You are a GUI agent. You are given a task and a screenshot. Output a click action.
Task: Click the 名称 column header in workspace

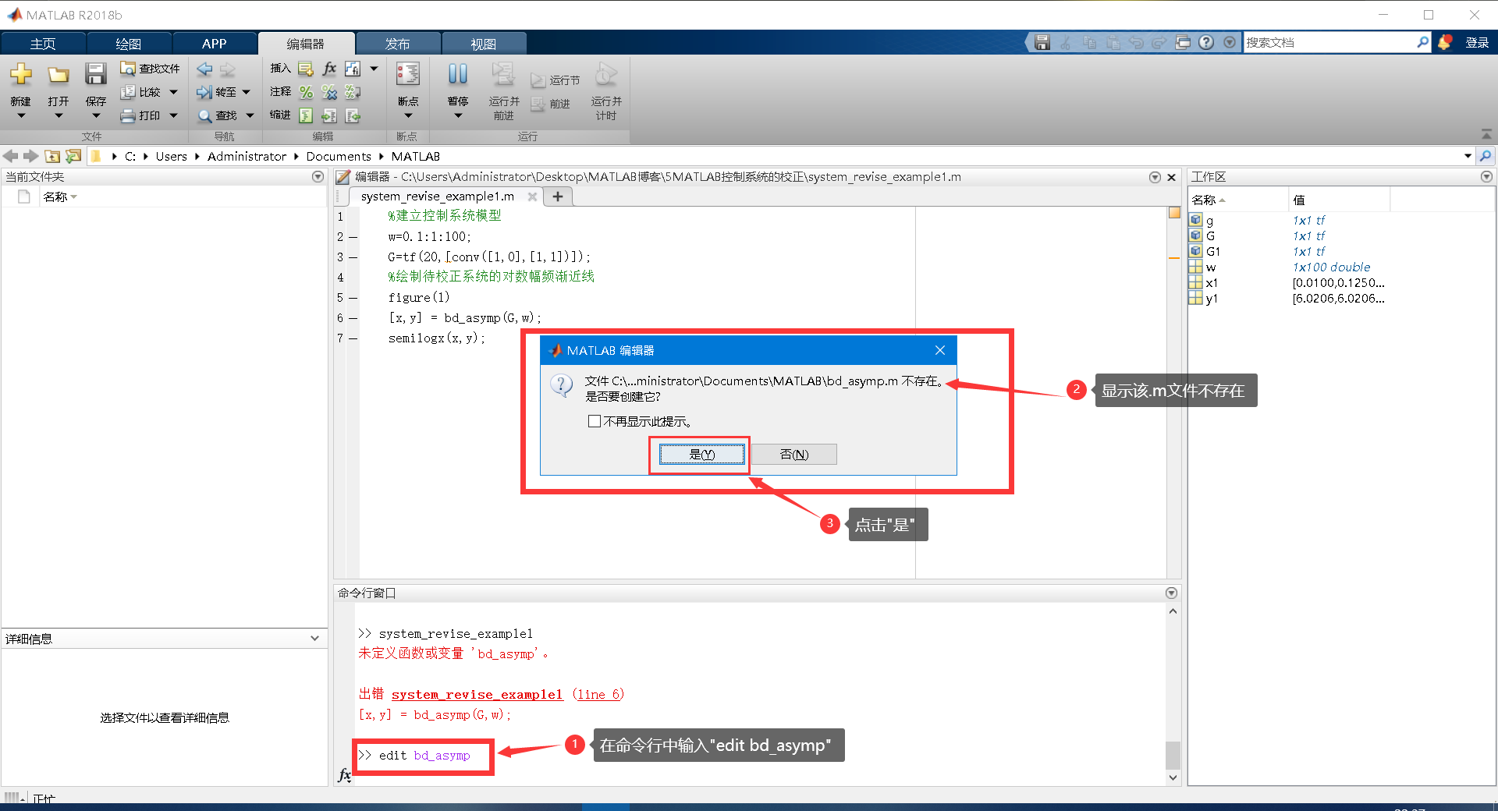[1237, 200]
